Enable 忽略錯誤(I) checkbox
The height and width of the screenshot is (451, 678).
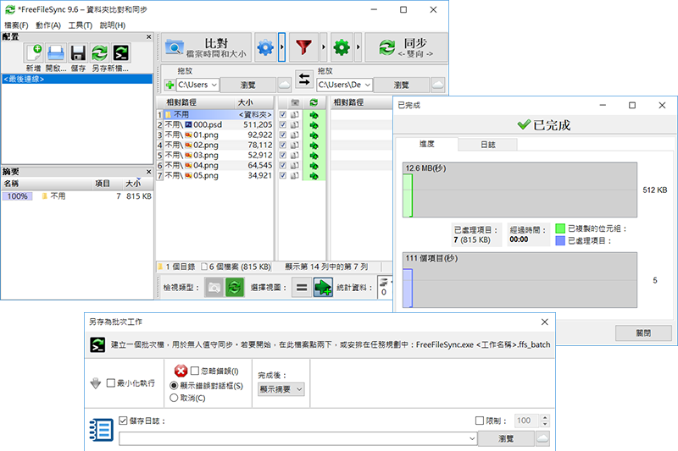tap(195, 371)
